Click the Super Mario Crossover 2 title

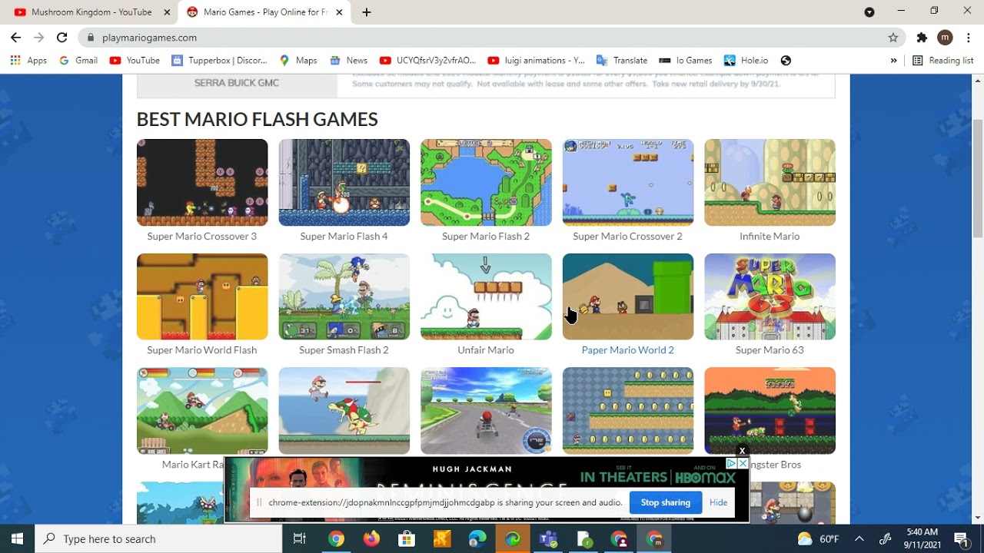[x=627, y=237]
